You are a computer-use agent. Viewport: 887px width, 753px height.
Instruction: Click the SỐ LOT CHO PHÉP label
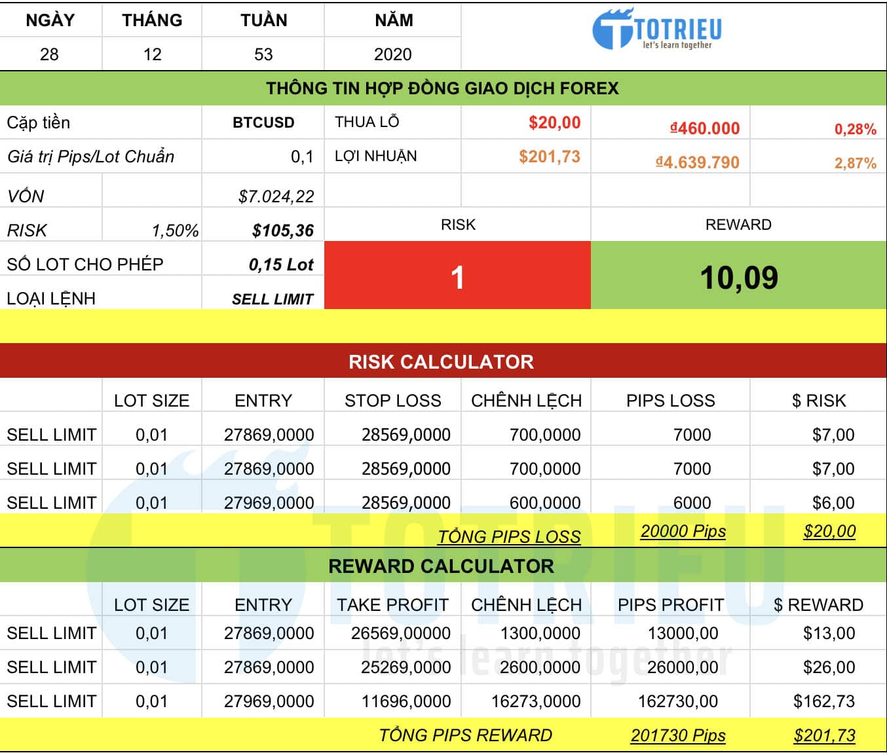85,265
